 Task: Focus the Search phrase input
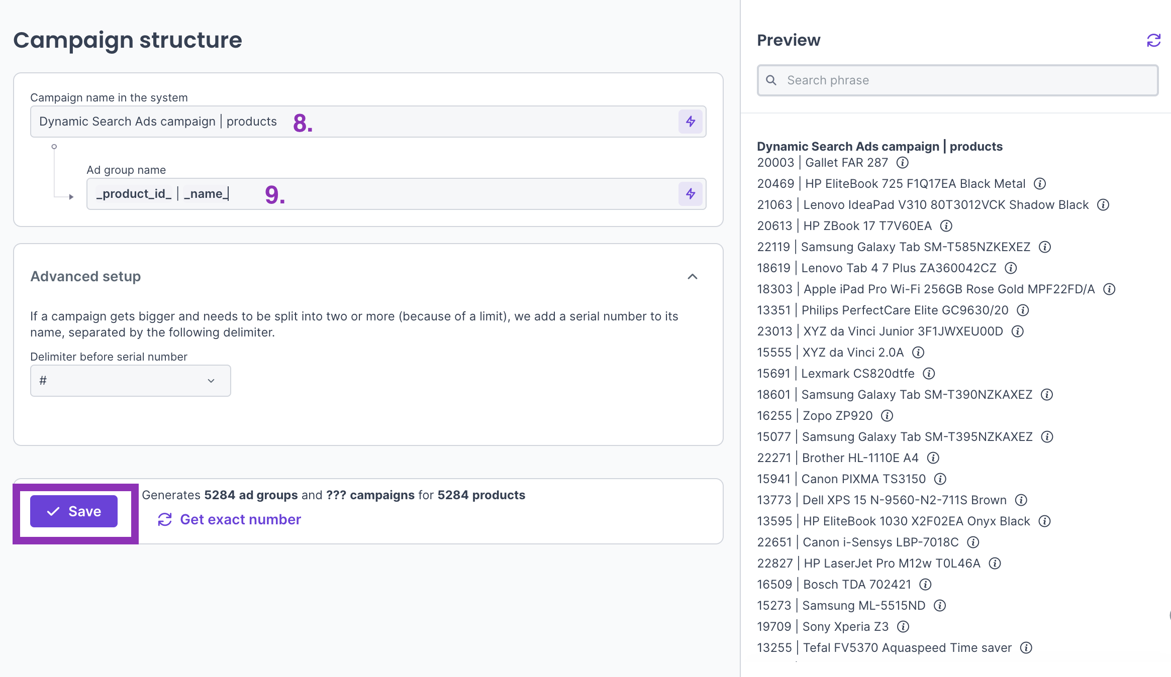957,80
